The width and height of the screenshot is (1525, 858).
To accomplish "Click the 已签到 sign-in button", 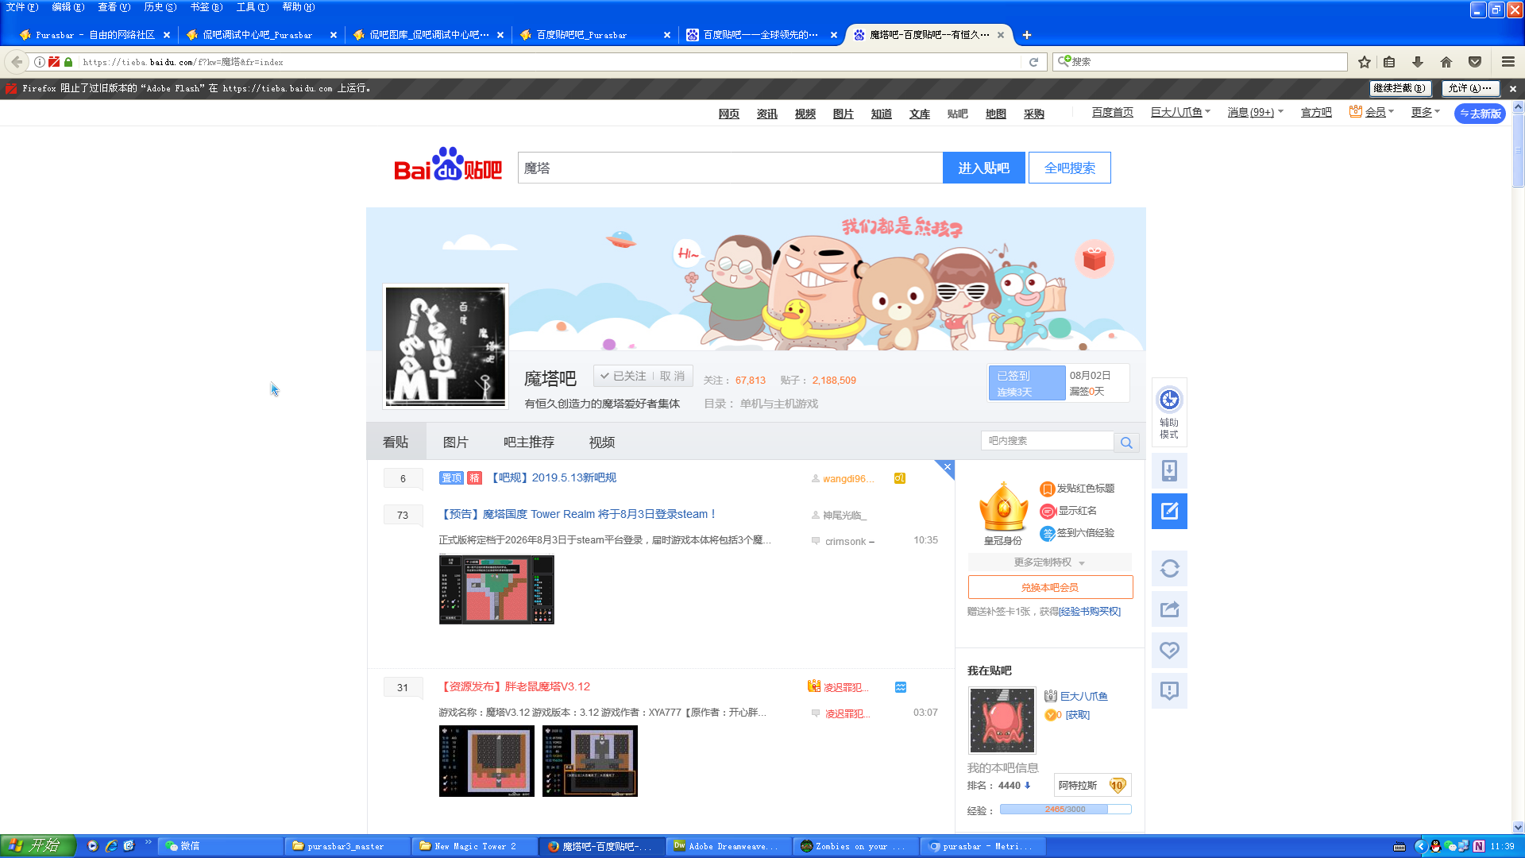I will tap(1026, 383).
